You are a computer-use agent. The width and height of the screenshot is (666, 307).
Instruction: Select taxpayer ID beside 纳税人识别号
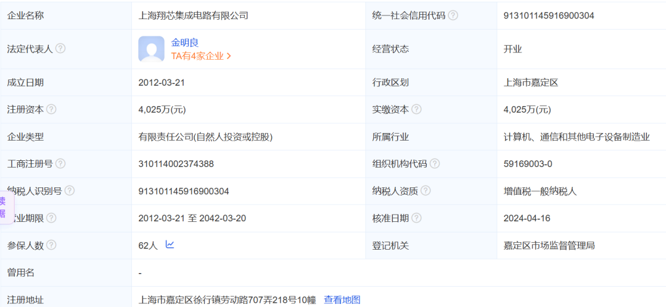pos(184,192)
